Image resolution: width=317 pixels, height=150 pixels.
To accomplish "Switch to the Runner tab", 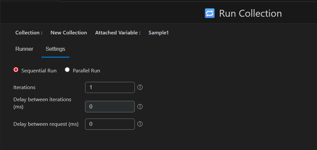I will tap(24, 49).
